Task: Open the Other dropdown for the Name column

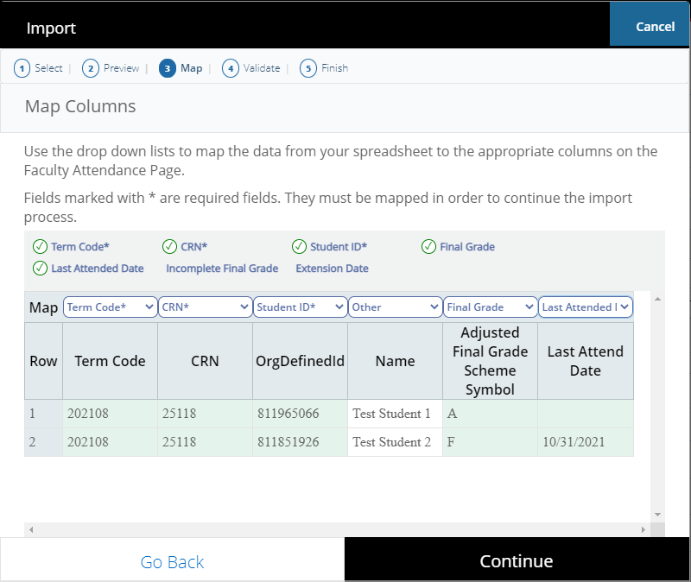Action: [x=395, y=307]
